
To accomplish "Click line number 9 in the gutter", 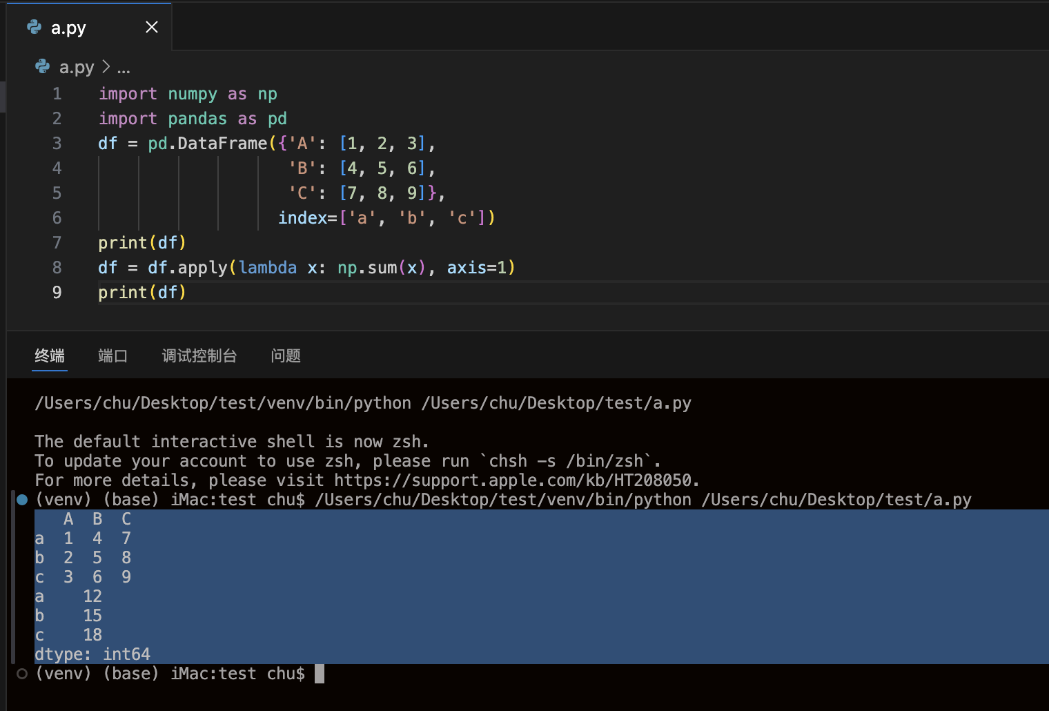I will pos(57,293).
